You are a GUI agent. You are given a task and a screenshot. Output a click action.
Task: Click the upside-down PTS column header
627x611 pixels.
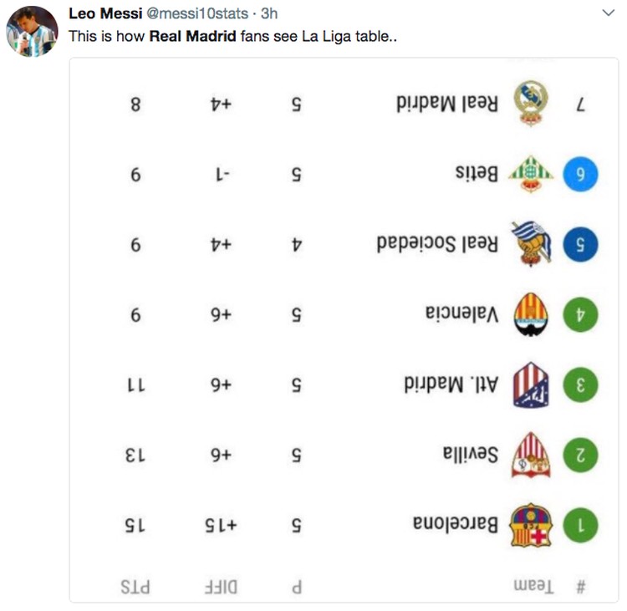pyautogui.click(x=135, y=585)
